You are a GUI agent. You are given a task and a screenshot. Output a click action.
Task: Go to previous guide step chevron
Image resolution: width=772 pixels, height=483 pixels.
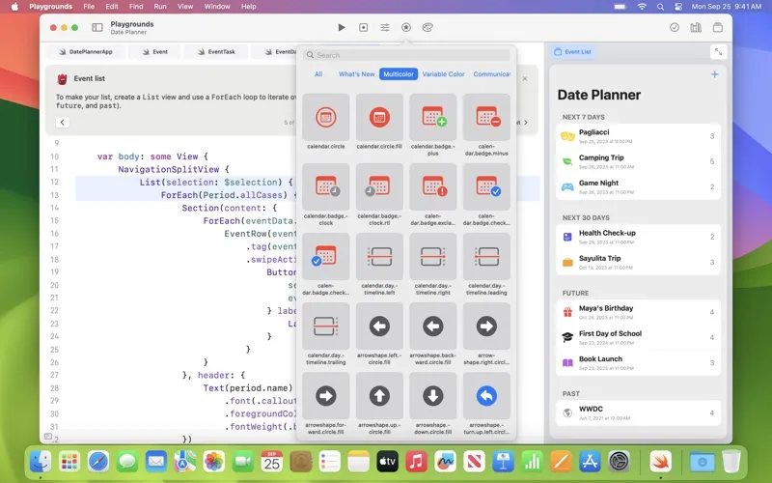pyautogui.click(x=63, y=123)
